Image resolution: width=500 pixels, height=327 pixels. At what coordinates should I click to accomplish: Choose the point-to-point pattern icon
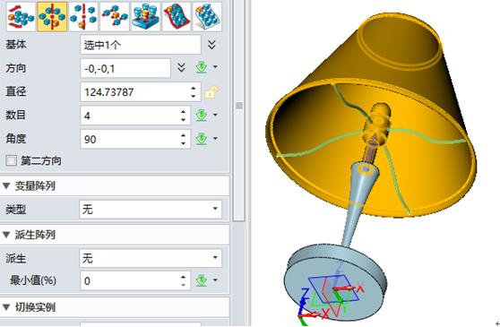click(115, 16)
